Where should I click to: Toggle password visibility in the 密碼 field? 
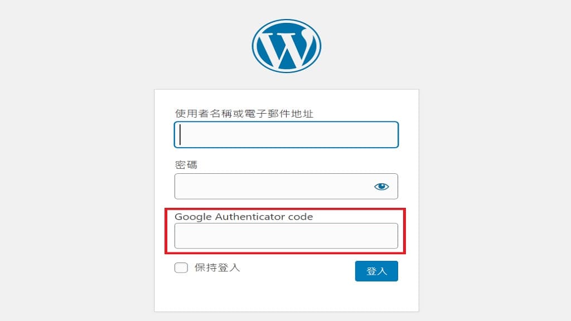point(381,187)
